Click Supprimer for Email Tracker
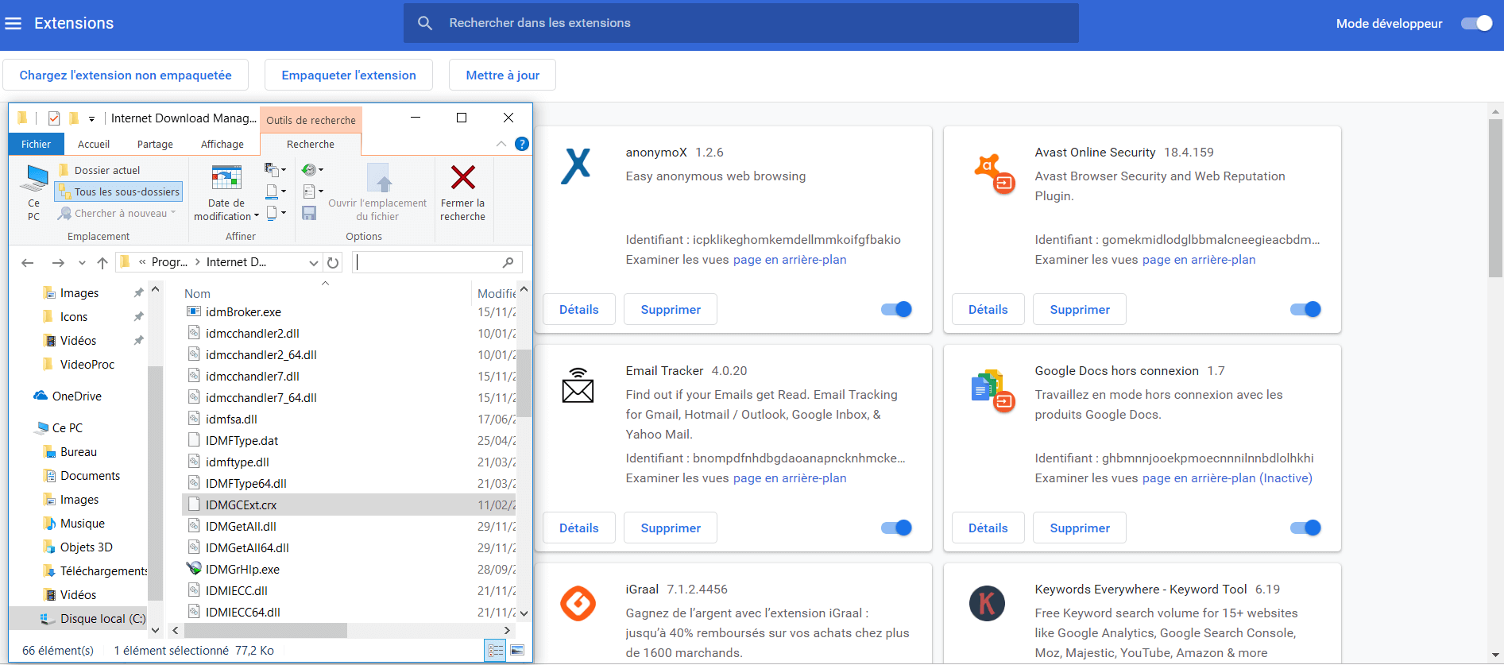 (x=671, y=528)
